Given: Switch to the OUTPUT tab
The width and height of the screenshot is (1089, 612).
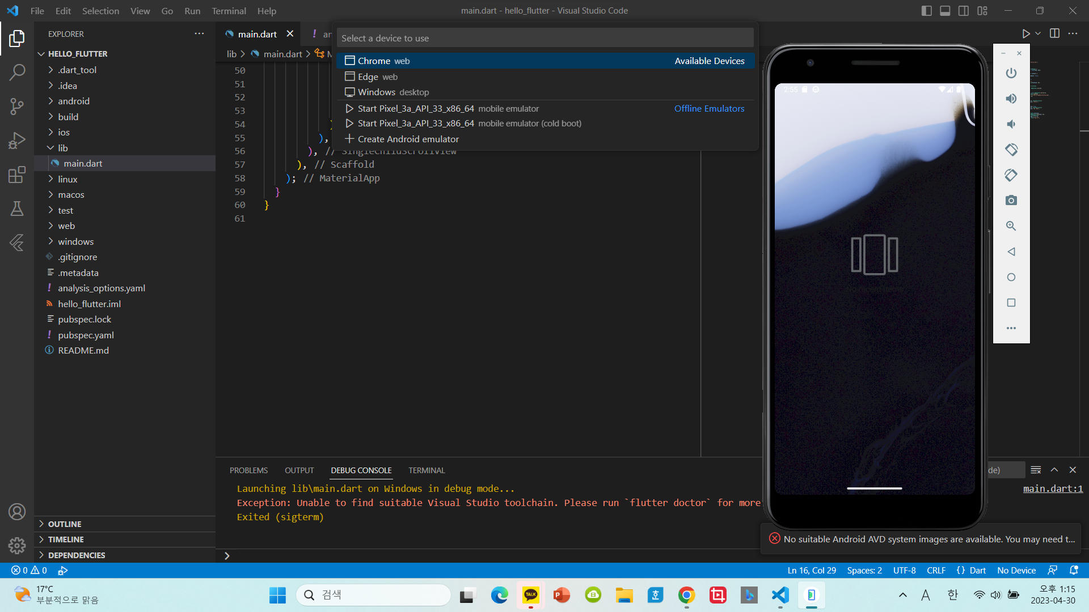Looking at the screenshot, I should click(299, 470).
